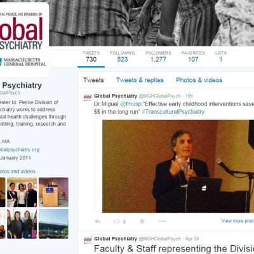Open the more options ellipsis on the tweet
This screenshot has width=254, height=254.
click(x=162, y=222)
